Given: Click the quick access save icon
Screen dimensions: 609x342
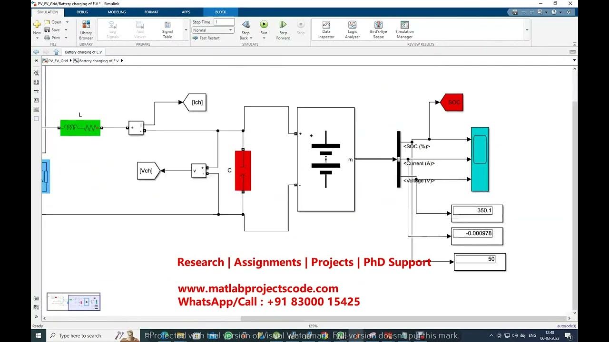Looking at the screenshot, I should pyautogui.click(x=515, y=12).
